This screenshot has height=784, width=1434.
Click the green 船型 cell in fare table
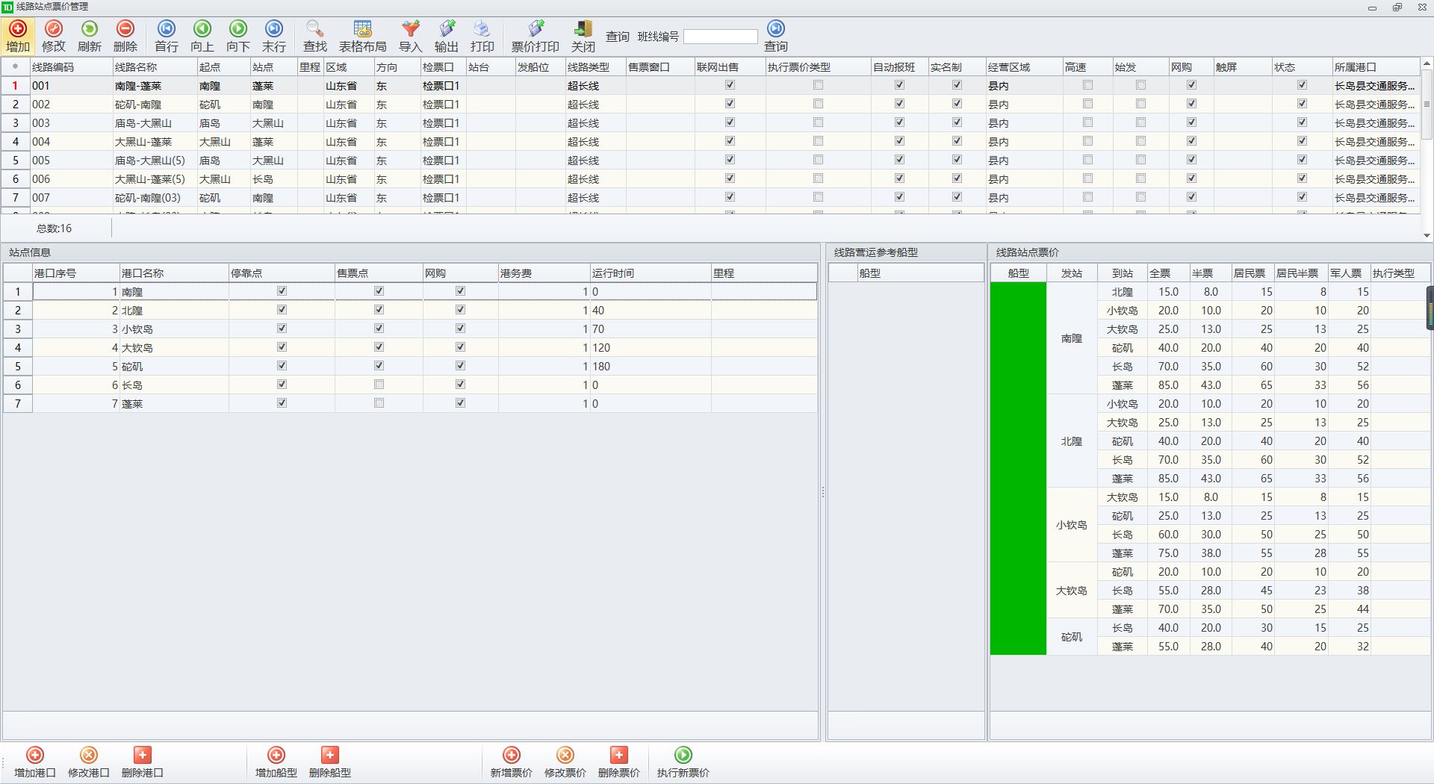pyautogui.click(x=1018, y=468)
